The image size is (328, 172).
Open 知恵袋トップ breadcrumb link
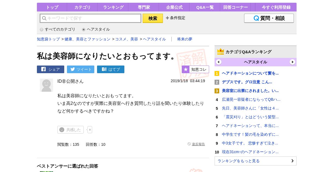48,39
